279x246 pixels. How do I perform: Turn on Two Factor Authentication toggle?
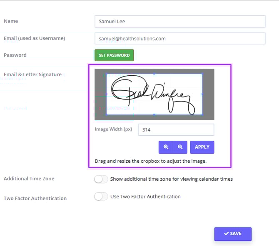click(101, 196)
